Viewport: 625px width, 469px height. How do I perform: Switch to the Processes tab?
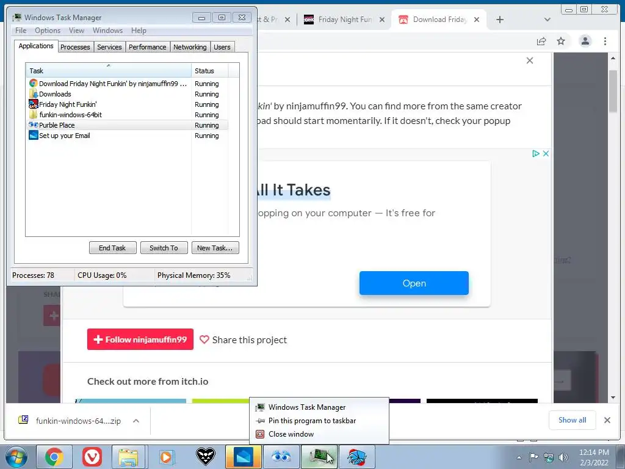click(x=75, y=47)
